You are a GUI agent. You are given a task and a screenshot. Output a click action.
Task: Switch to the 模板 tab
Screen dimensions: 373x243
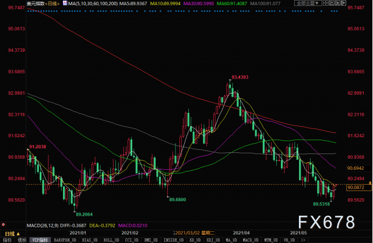coord(22,240)
